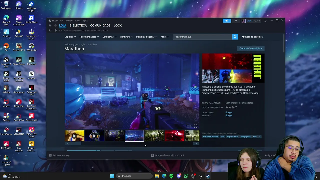Click the Bungie developer link
The image size is (320, 180).
coord(229,112)
